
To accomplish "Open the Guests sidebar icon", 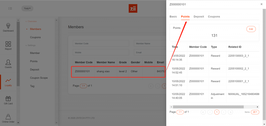I will click(x=8, y=64).
